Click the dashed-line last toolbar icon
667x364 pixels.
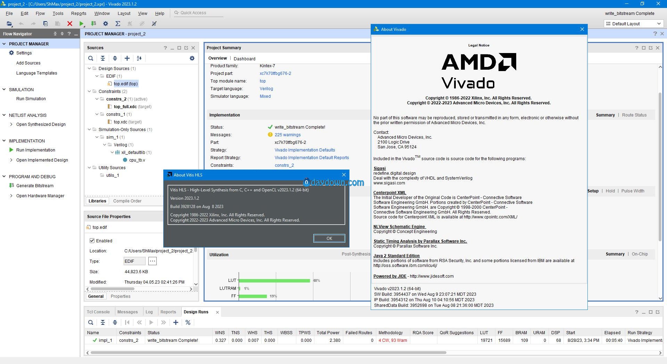(154, 24)
